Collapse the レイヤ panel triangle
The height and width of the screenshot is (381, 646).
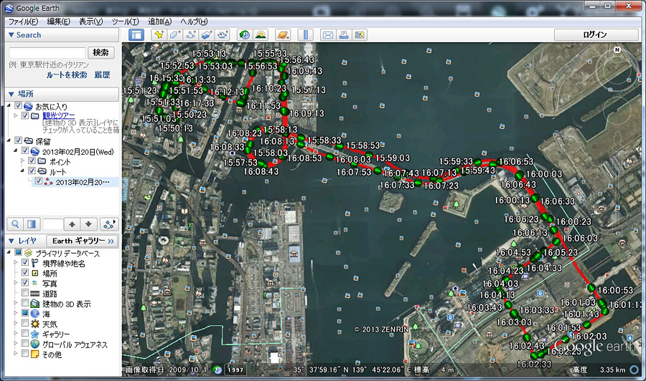[x=11, y=241]
